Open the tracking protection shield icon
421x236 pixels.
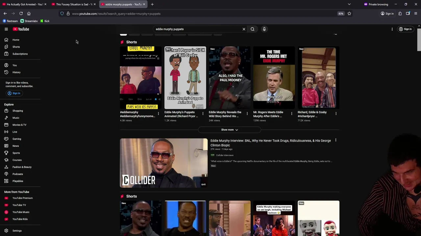tap(62, 13)
